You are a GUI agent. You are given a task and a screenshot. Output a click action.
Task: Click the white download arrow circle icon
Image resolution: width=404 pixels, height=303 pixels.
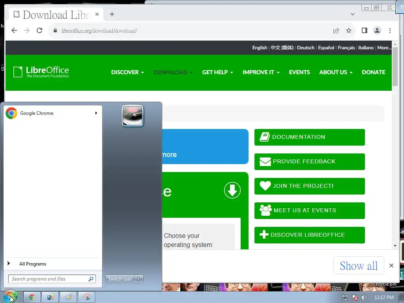pos(232,190)
